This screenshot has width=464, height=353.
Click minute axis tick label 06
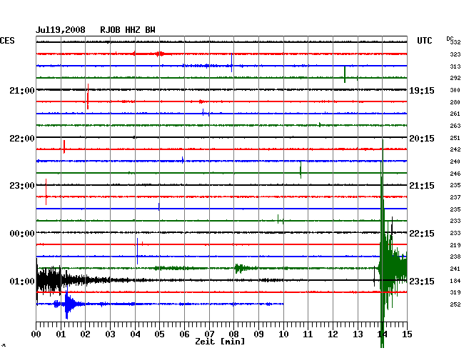click(184, 334)
